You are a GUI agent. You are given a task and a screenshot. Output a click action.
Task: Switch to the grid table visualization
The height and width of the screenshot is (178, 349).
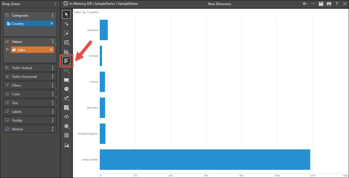(x=66, y=42)
